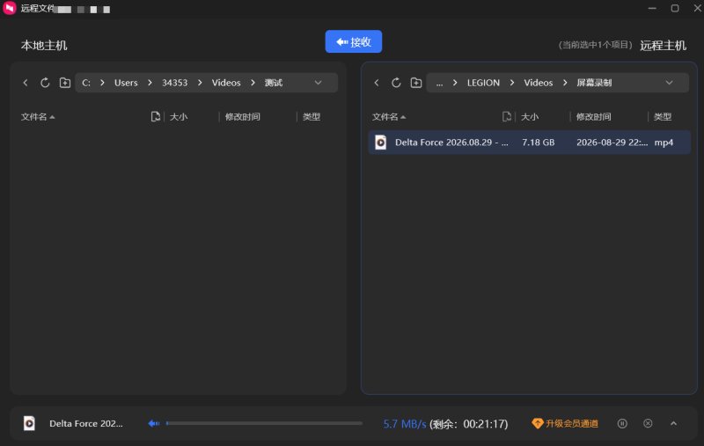Screen dimensions: 704x446
Task: Click local panel file-type column icon
Action: pos(156,117)
